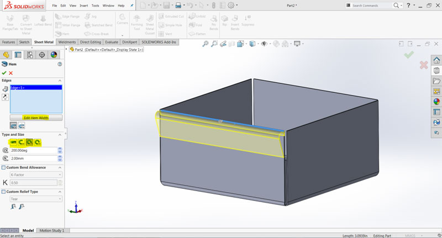
Task: Open the View Settings monitor icon
Action: click(297, 44)
